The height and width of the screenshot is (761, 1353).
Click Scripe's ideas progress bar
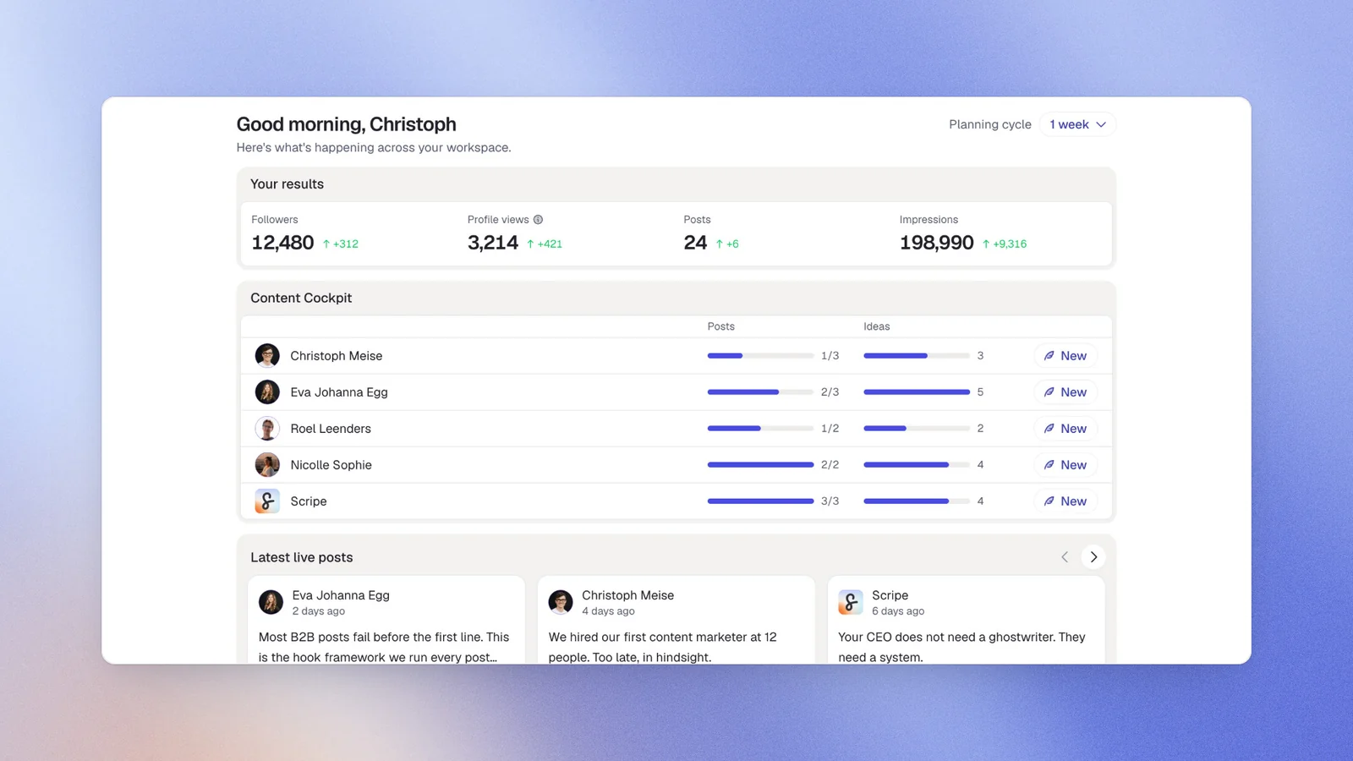[x=916, y=501]
